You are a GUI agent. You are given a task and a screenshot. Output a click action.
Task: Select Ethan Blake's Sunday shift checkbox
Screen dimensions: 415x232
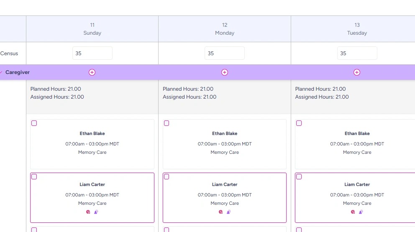[x=34, y=123]
